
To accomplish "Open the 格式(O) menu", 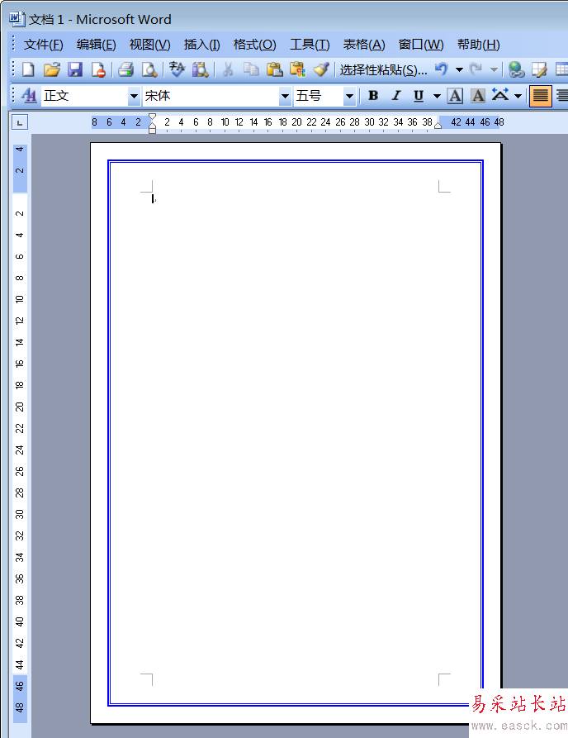I will pos(254,45).
